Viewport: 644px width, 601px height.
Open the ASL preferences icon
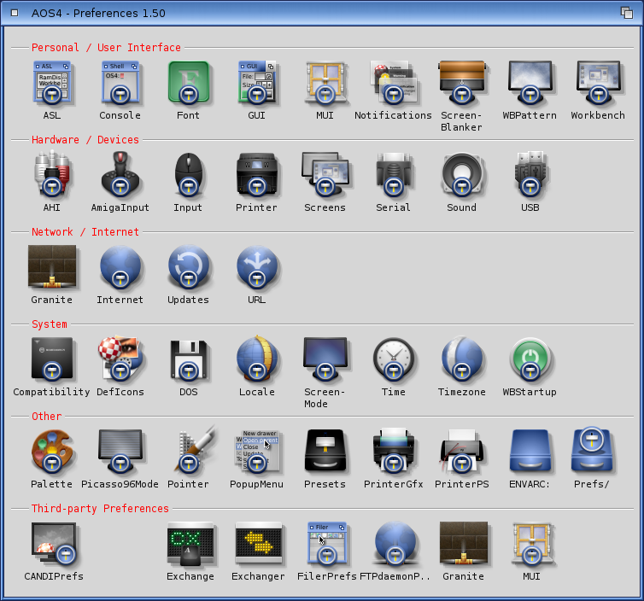[52, 83]
